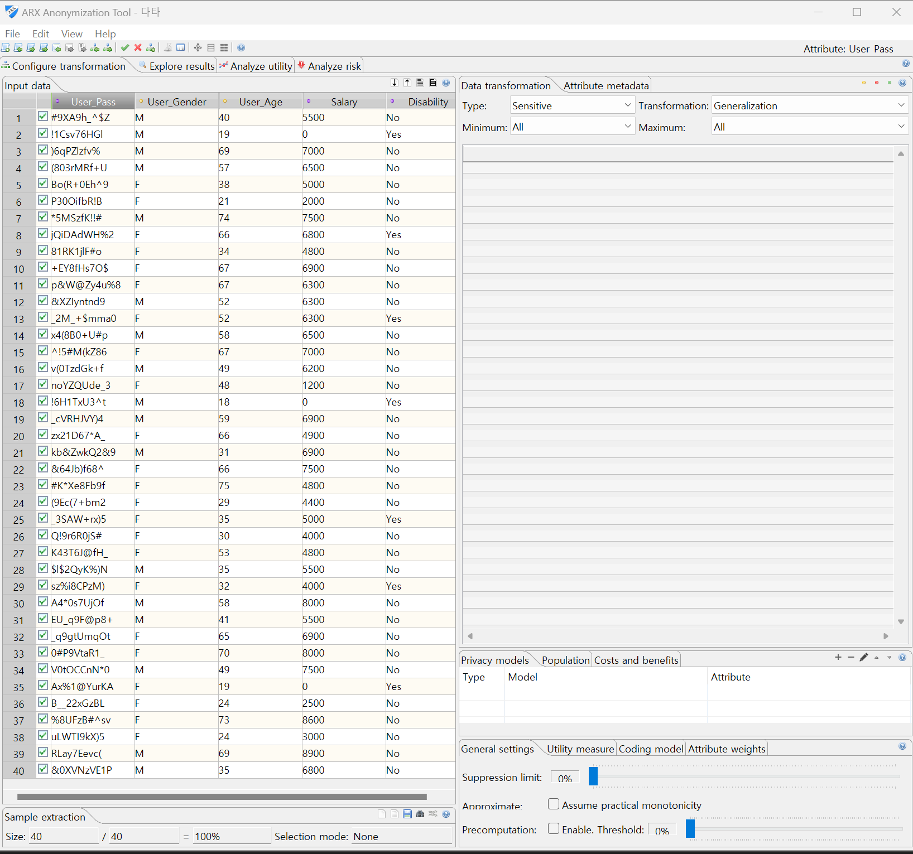Click the Precomputation threshold slider handle
913x854 pixels.
pyautogui.click(x=690, y=828)
